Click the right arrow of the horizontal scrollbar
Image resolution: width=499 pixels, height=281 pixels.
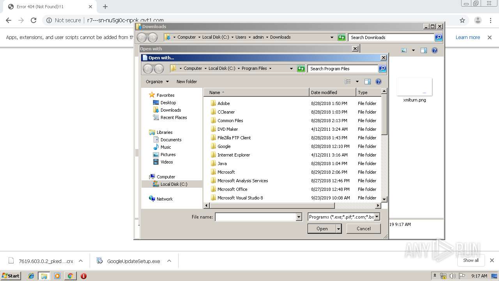click(378, 205)
